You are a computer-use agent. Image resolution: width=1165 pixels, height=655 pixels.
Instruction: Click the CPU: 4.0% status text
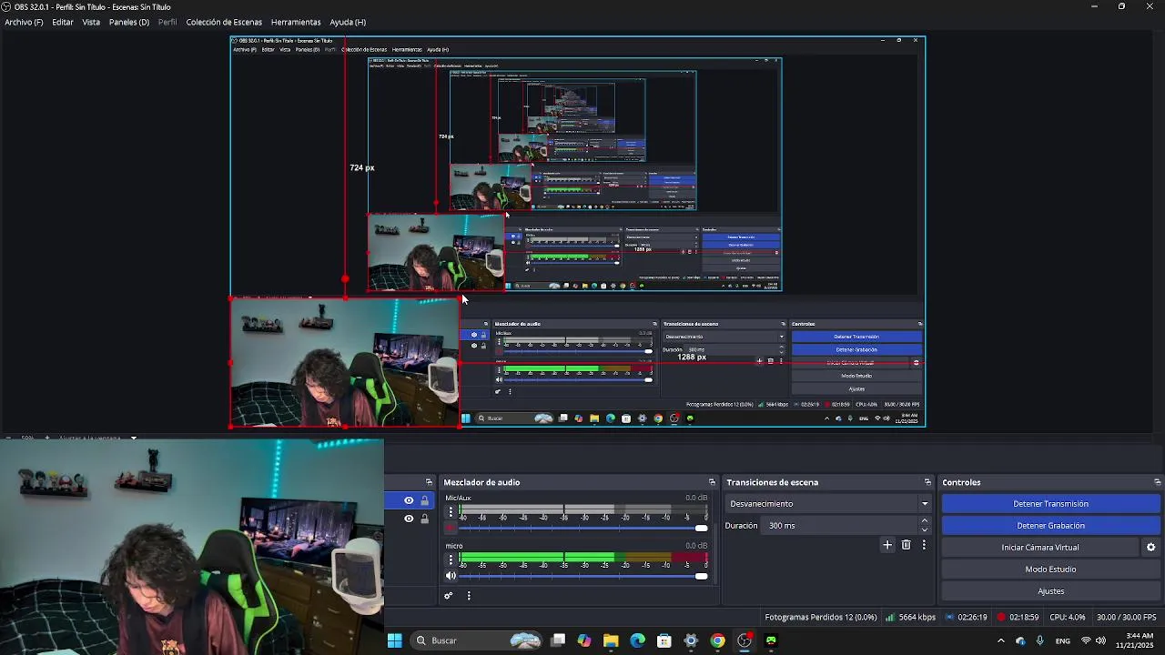[1068, 617]
